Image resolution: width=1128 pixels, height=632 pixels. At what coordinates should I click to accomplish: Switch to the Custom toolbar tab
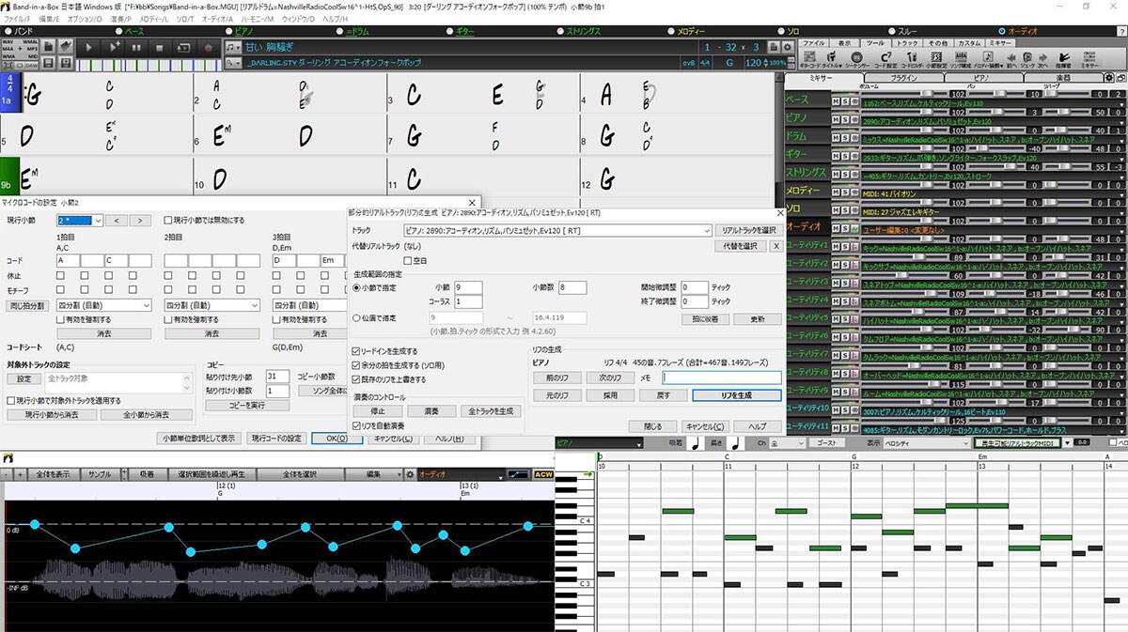coord(969,43)
